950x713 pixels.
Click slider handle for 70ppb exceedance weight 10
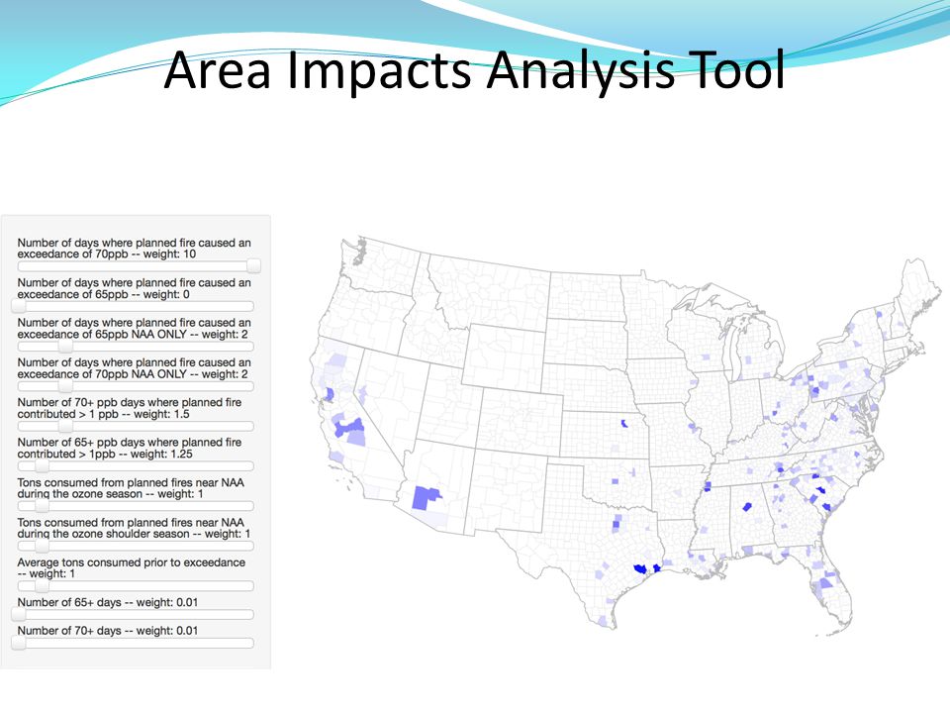(x=254, y=265)
